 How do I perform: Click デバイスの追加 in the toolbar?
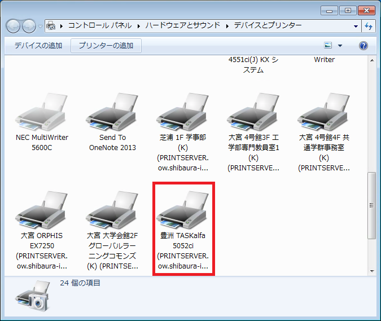click(x=38, y=46)
